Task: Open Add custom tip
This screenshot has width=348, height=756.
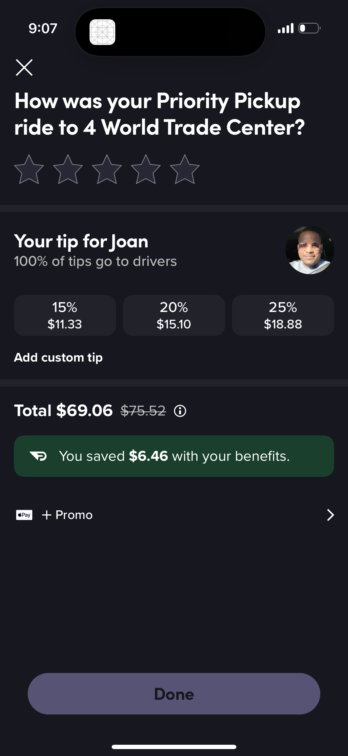Action: pos(58,358)
